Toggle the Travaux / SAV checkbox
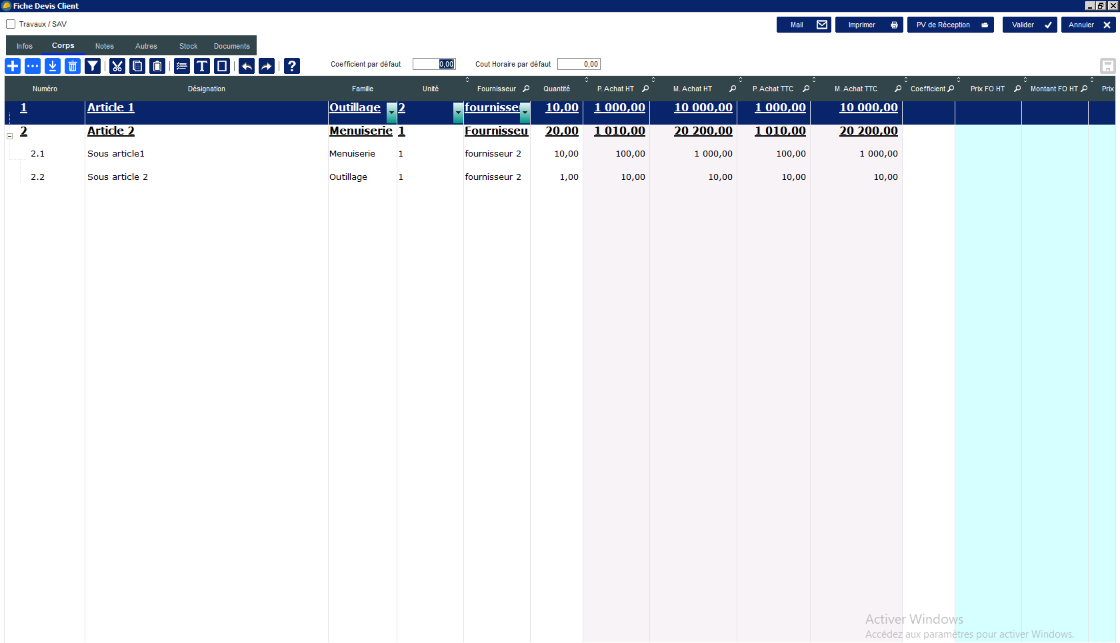The height and width of the screenshot is (643, 1120). click(x=11, y=24)
